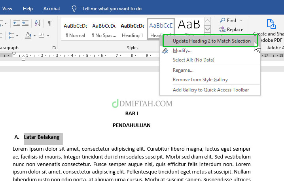This screenshot has width=284, height=181.
Task: Click the Line and Paragraph Spacing icon
Action: pos(11,35)
